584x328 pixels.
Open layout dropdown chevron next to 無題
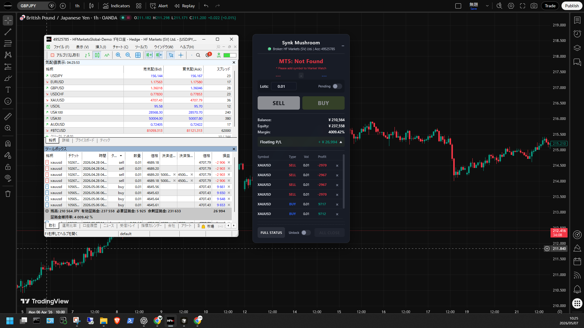(487, 6)
